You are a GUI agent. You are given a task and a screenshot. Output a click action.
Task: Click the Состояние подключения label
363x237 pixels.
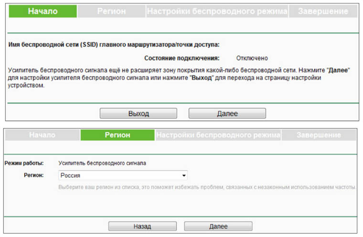pos(182,58)
